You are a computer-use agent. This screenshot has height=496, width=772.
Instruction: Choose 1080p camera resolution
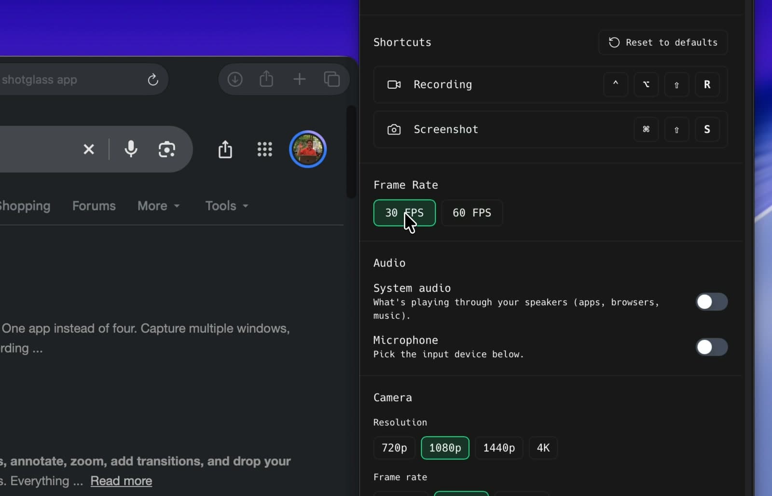point(445,448)
